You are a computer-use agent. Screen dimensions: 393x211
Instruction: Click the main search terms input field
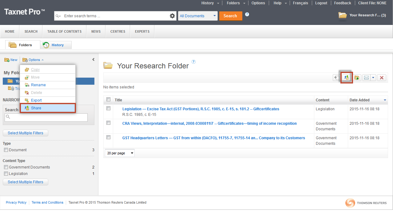click(116, 16)
